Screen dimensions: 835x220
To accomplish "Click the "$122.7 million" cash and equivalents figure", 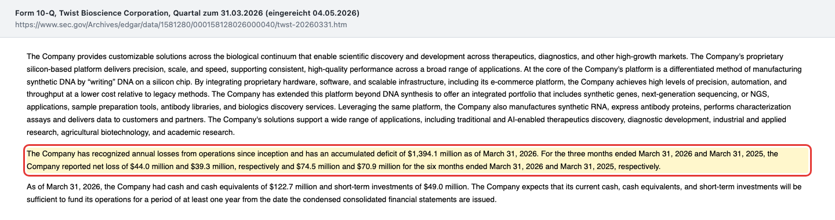I will coord(294,187).
